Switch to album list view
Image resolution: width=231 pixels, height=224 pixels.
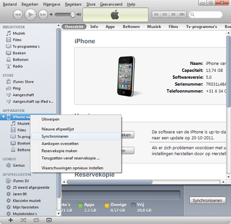(165, 14)
